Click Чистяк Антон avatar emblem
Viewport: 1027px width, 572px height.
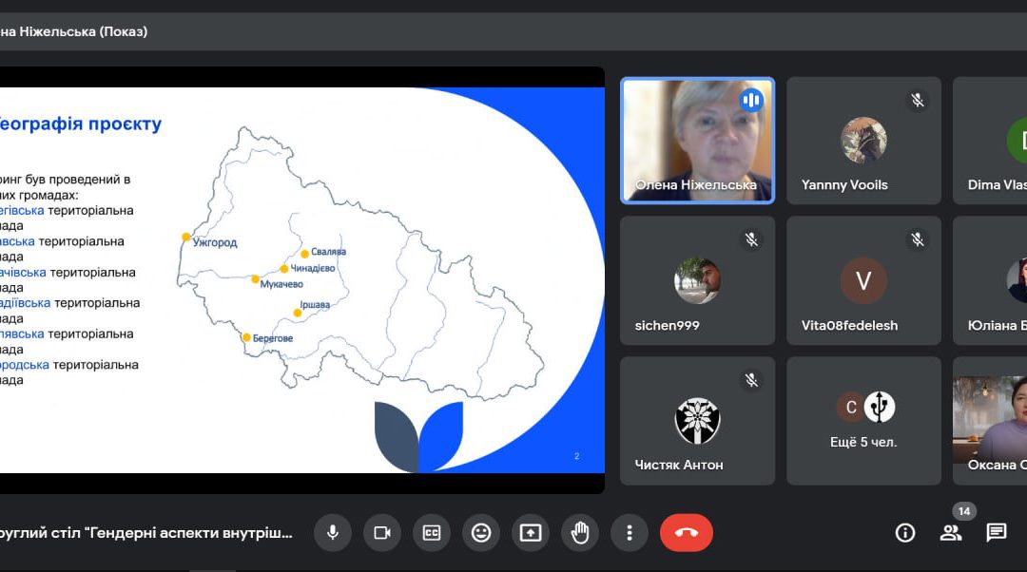(x=698, y=420)
